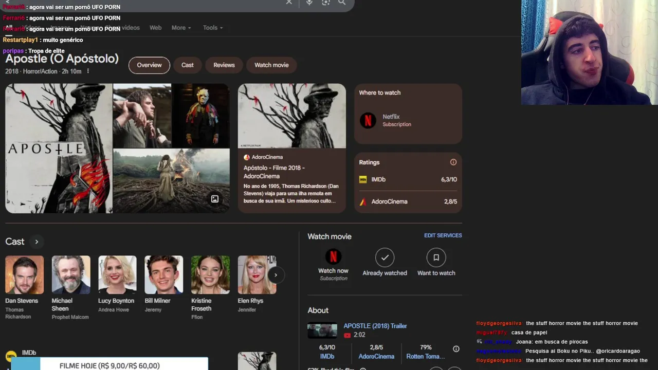Open the masked figure photo
Screen dimensions: 658x370
[x=201, y=116]
